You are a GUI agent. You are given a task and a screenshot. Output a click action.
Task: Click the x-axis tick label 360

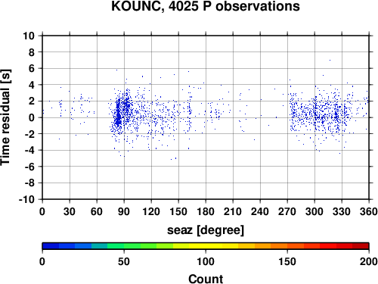click(369, 211)
